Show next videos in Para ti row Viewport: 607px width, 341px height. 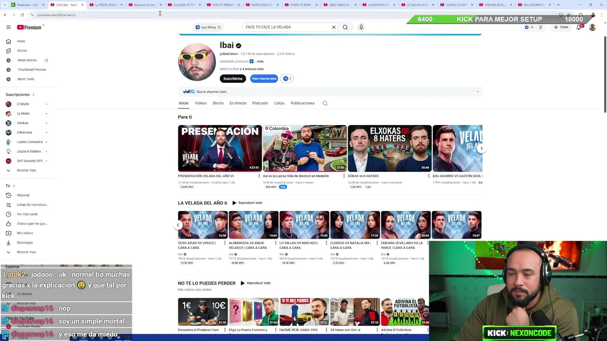tap(481, 149)
